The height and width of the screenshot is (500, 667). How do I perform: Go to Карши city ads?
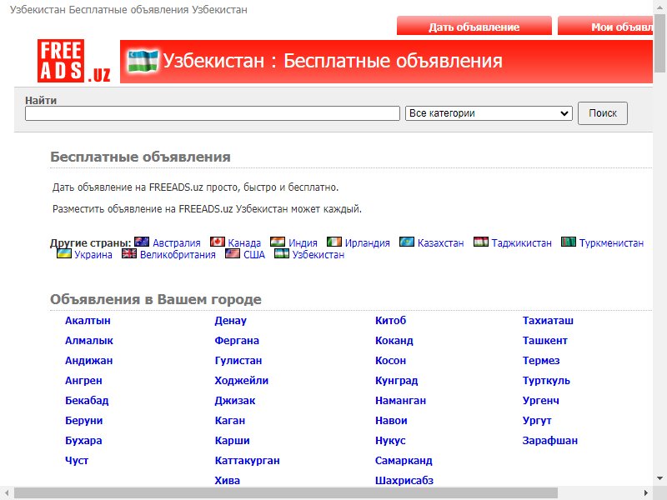click(233, 441)
